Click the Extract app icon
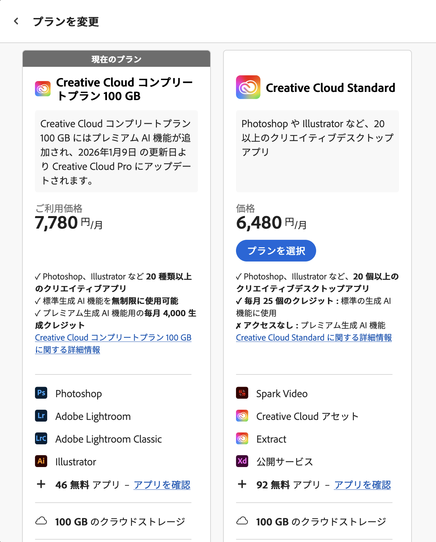Image resolution: width=436 pixels, height=542 pixels. click(x=242, y=438)
